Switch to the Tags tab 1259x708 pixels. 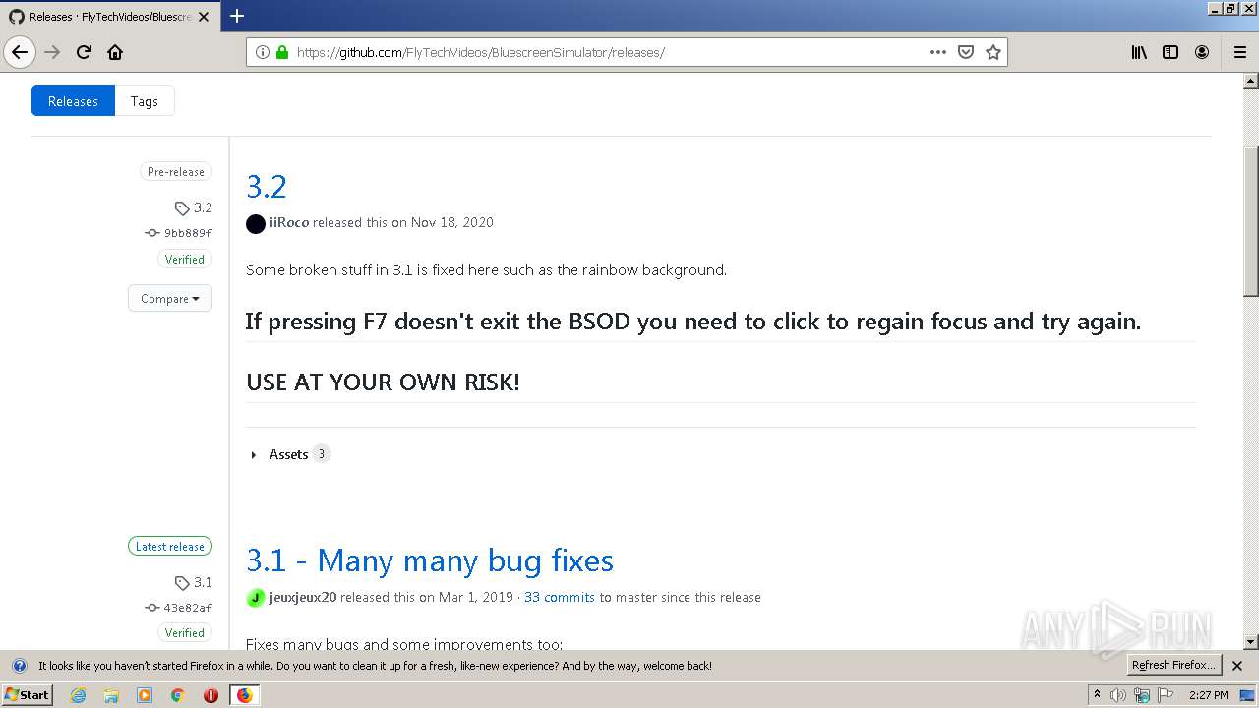pos(145,101)
